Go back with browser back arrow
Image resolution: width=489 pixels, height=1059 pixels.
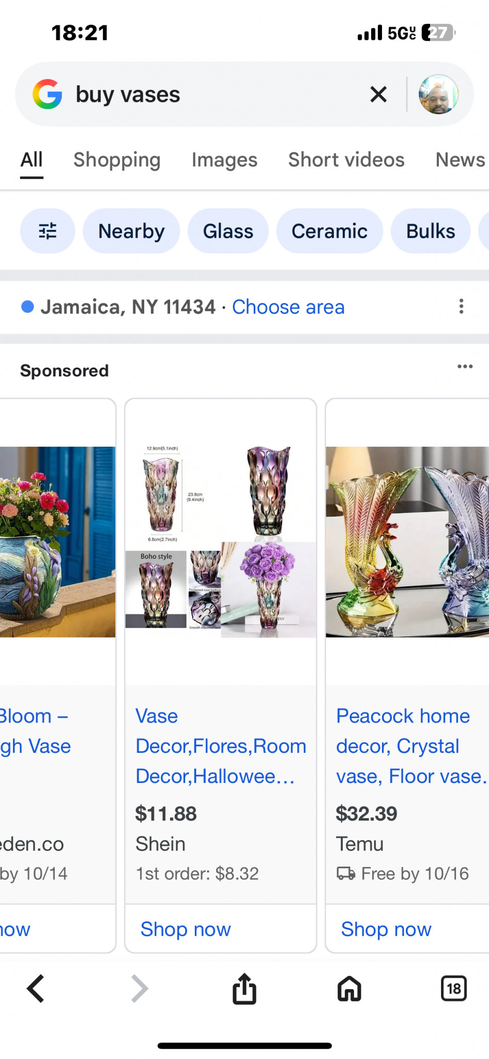tap(36, 989)
